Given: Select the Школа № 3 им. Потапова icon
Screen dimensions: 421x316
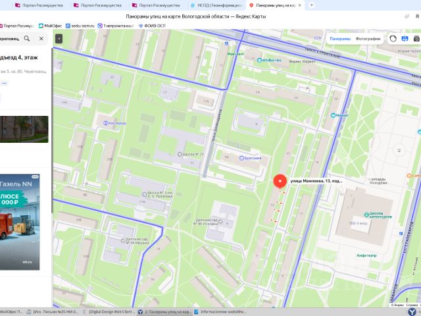Looking at the screenshot, I should click(x=144, y=194).
